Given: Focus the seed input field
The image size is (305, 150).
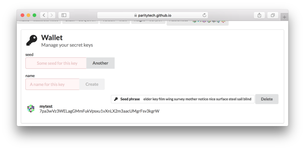Looking at the screenshot, I should click(x=56, y=63).
